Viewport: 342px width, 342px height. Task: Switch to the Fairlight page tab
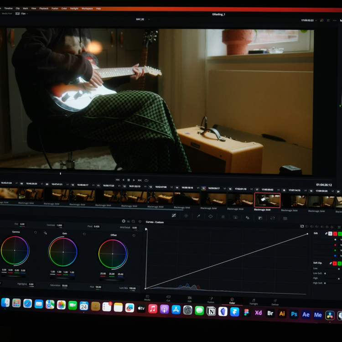pos(254,301)
